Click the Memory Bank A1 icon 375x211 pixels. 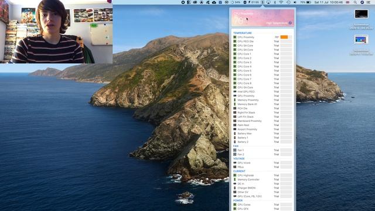tap(235, 104)
